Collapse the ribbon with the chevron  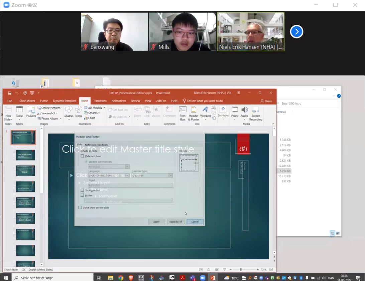coord(273,124)
